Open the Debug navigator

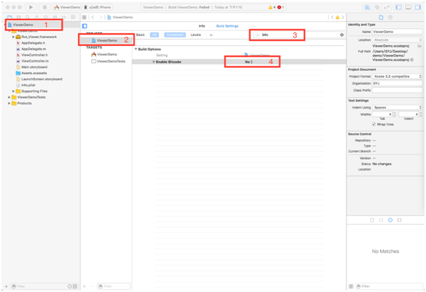(x=55, y=17)
